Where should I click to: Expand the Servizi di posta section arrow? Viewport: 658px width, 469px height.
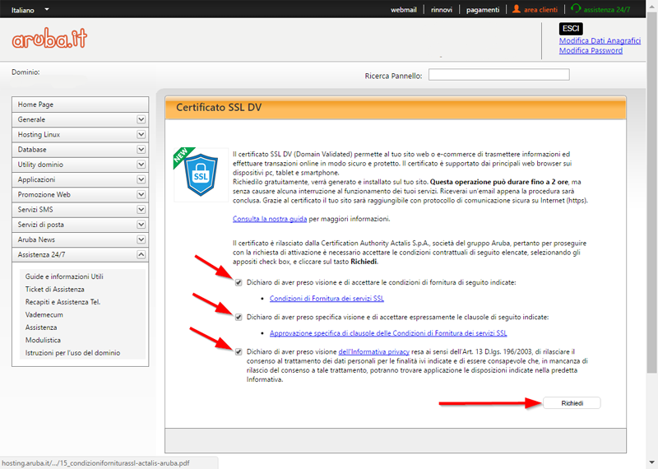pyautogui.click(x=141, y=225)
